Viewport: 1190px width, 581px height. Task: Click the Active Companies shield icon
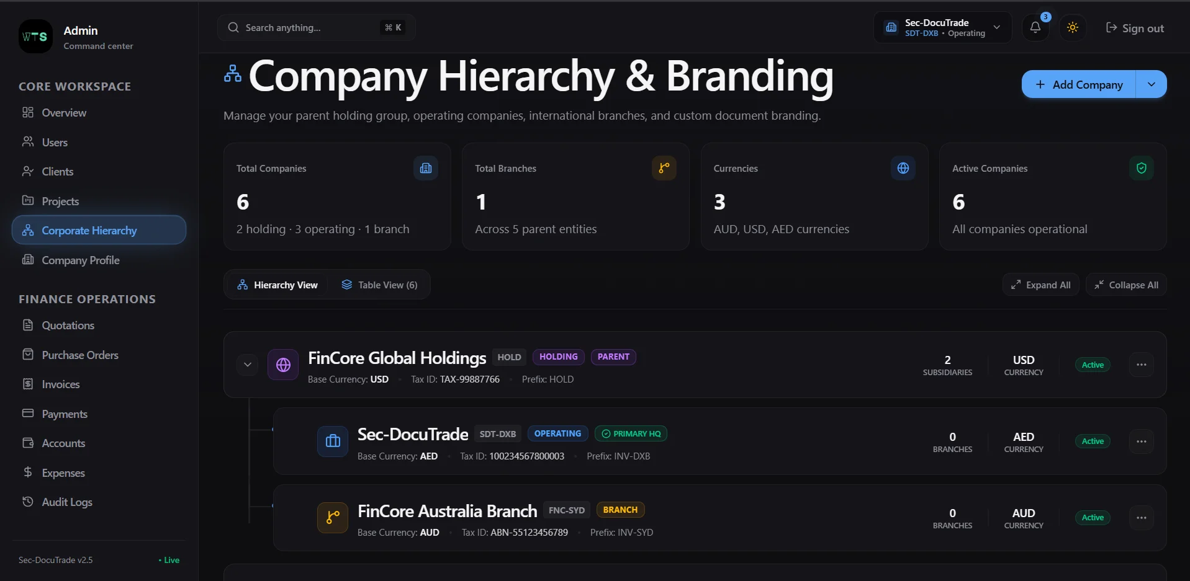(x=1142, y=168)
